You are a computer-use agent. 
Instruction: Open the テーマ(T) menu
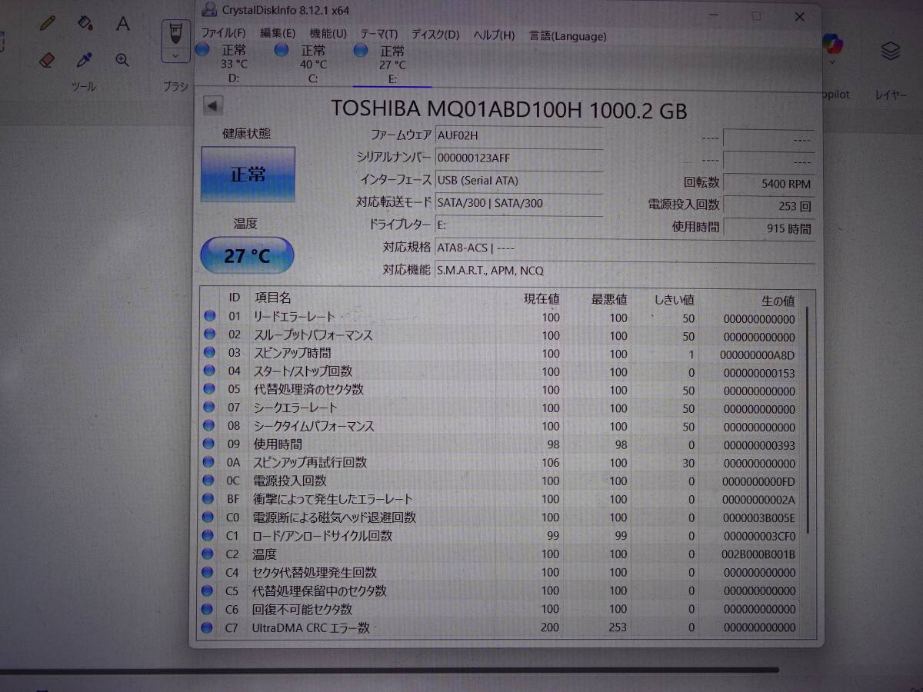[378, 35]
